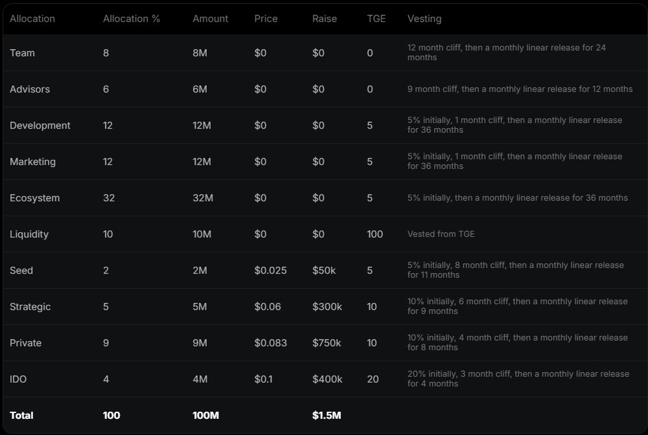Select the 100M total amount cell
The width and height of the screenshot is (648, 435).
205,415
